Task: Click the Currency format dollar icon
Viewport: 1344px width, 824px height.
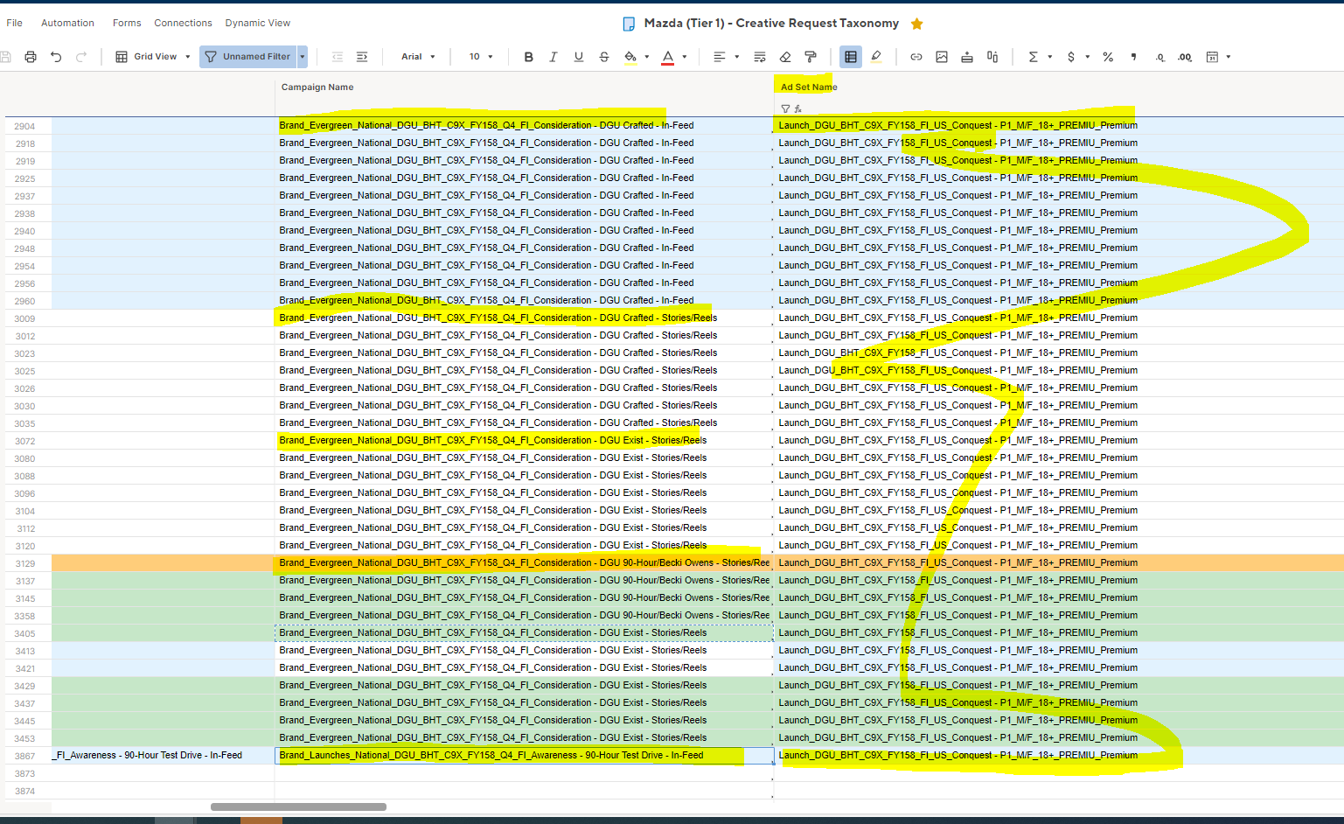Action: 1071,57
